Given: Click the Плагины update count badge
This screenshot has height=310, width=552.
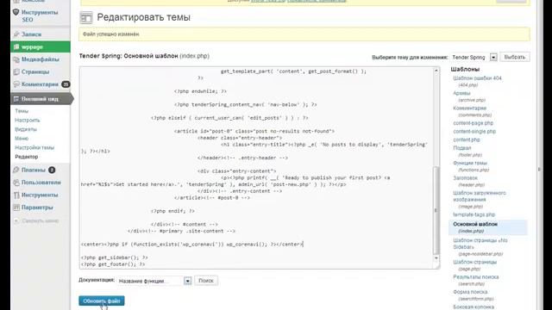Looking at the screenshot, I should (52, 170).
